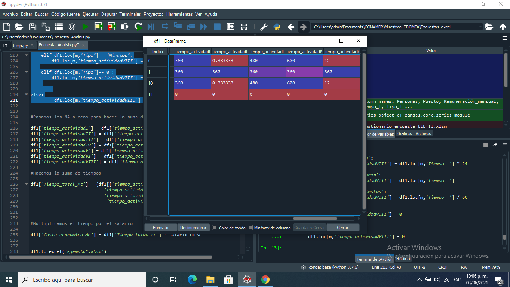The image size is (510, 287).
Task: Open the IPython console options hamburger menu
Action: pyautogui.click(x=505, y=145)
